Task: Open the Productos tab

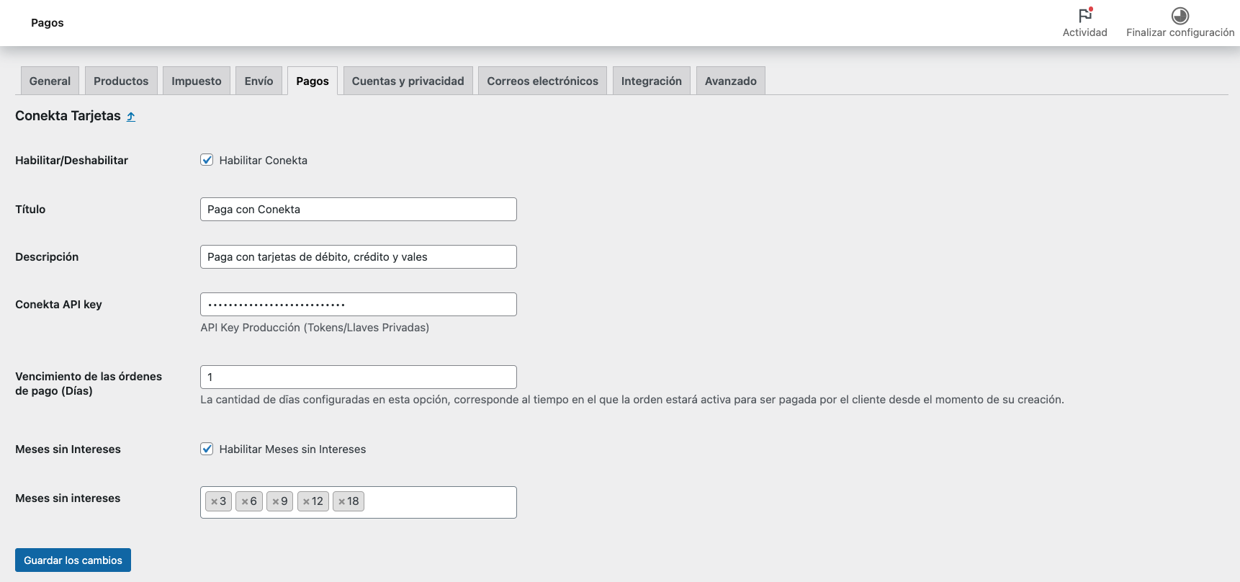Action: [x=121, y=81]
